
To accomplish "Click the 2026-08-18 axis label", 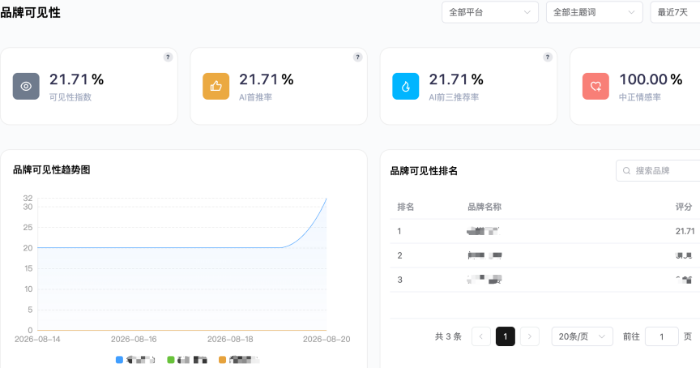I will [x=230, y=340].
